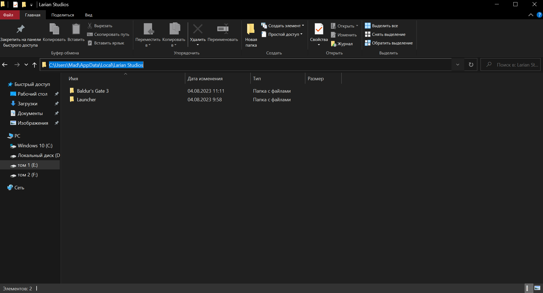Click Скопировать путь (Copy path)
Image resolution: width=543 pixels, height=293 pixels.
coord(108,34)
